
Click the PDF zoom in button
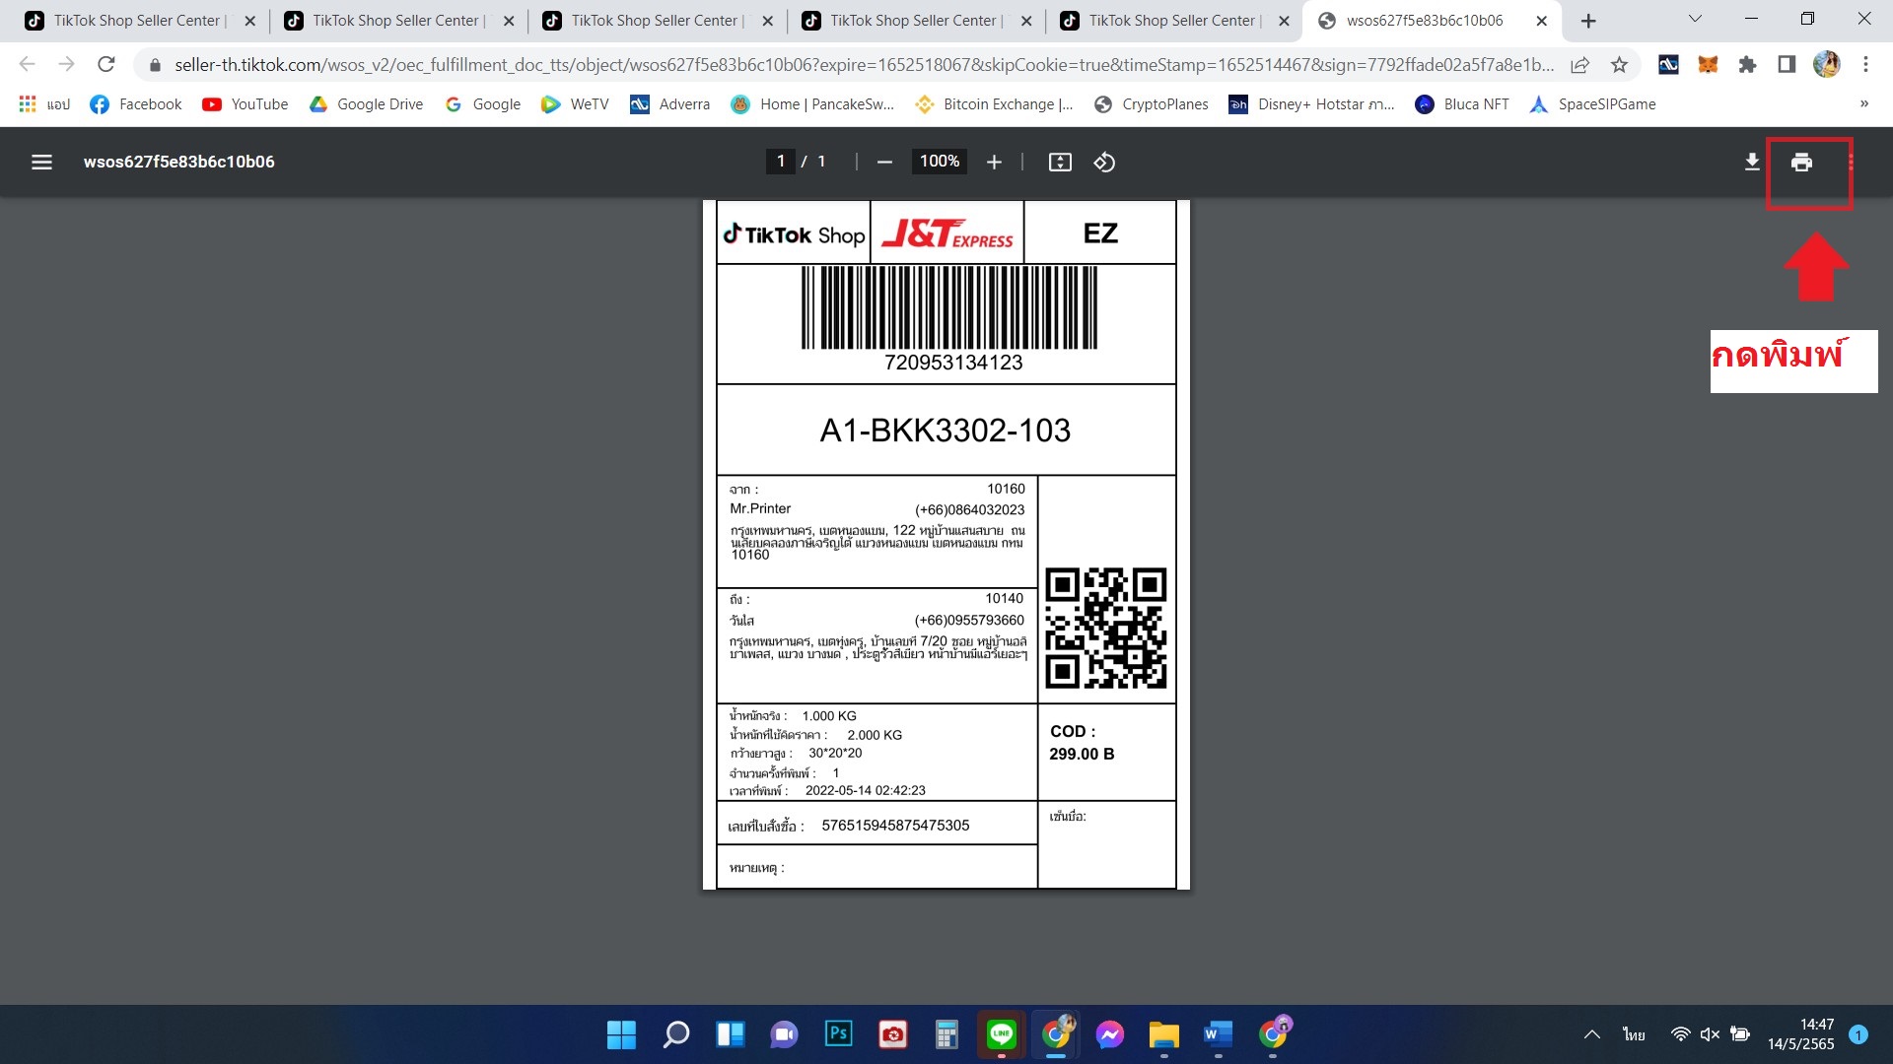pyautogui.click(x=994, y=162)
